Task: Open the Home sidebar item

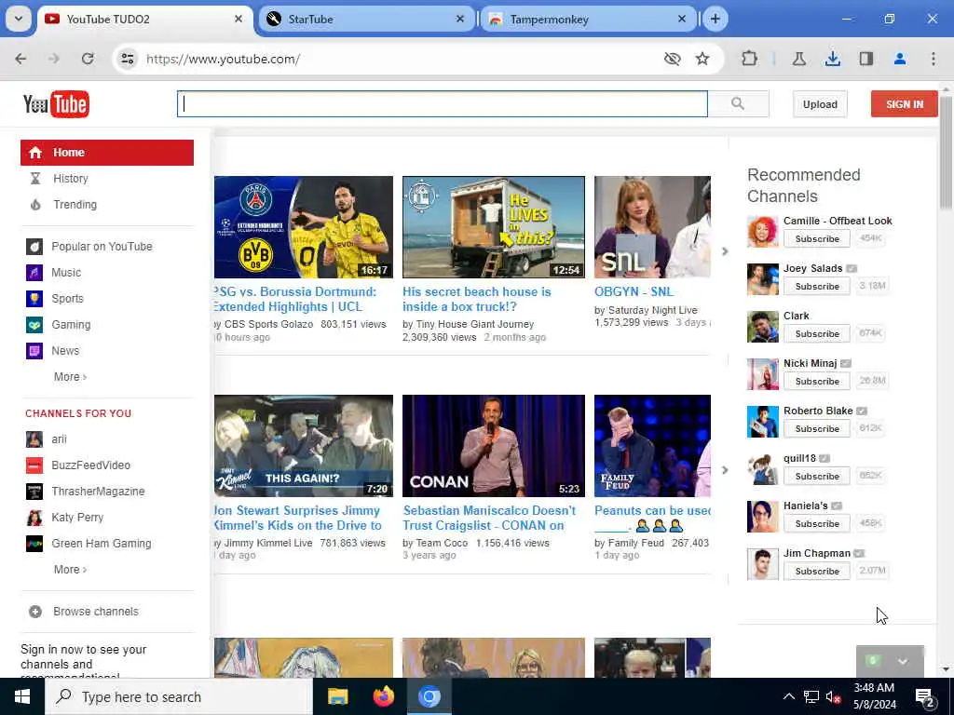Action: (x=107, y=153)
